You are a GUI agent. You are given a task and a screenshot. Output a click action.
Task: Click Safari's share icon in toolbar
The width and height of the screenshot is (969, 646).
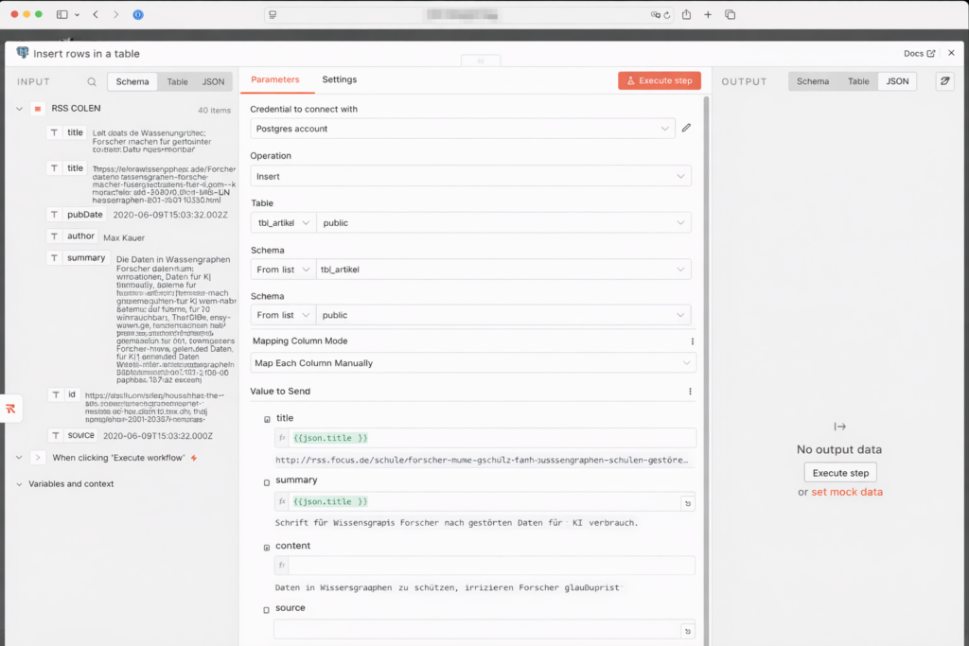click(686, 15)
